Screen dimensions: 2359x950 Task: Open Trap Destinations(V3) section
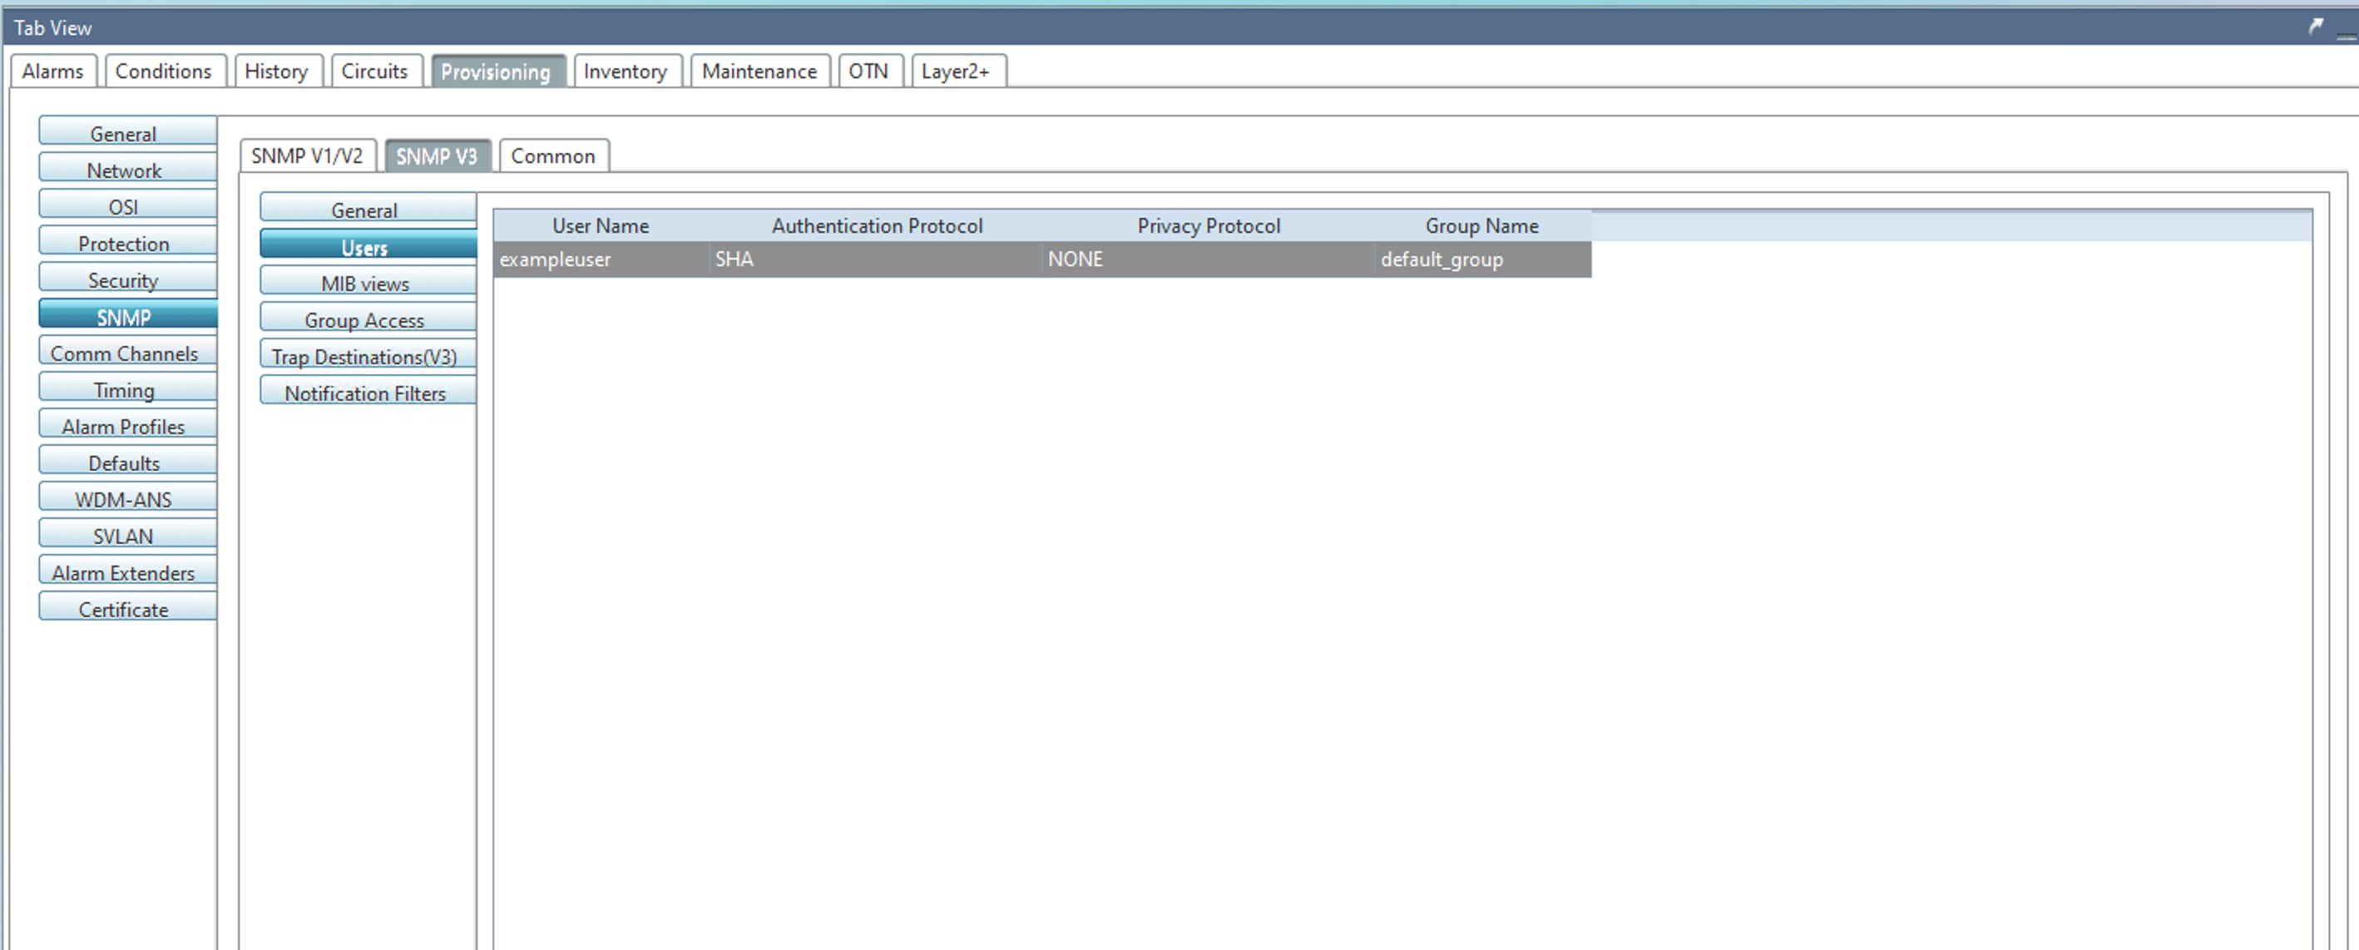365,356
